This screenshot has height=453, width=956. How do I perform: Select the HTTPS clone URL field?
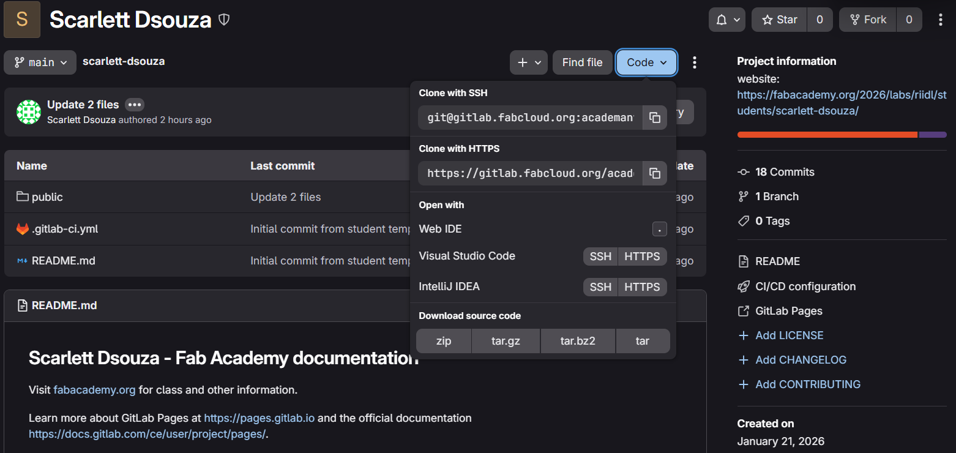[x=530, y=173]
